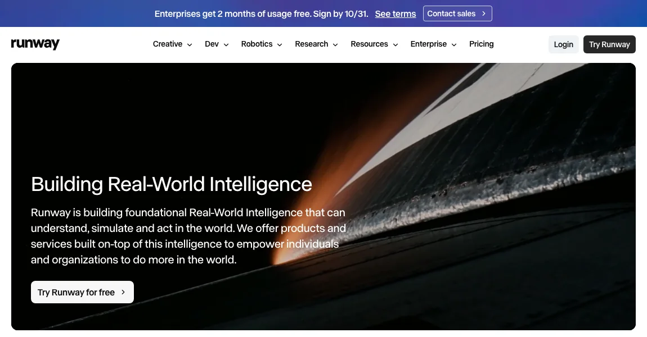The height and width of the screenshot is (337, 647).
Task: Open the Enterprise dropdown menu
Action: (x=433, y=44)
